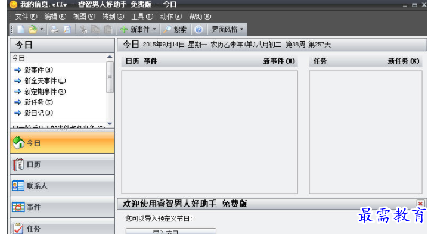Select the 事件 navigation tab
Viewport: 431px width, 234px height.
63,207
